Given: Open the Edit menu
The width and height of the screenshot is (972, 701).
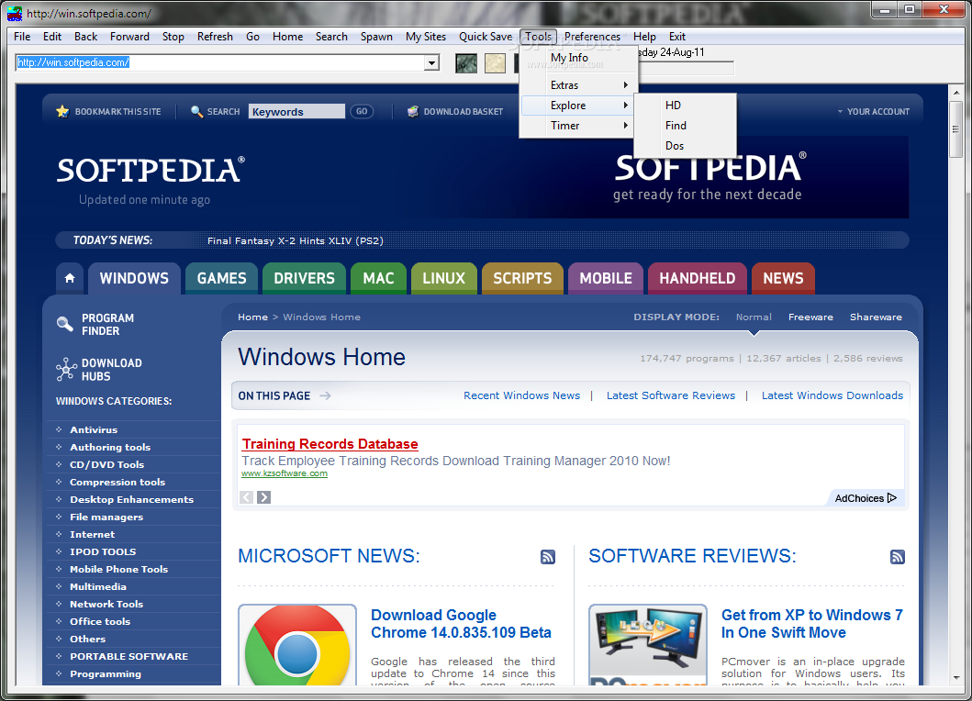Looking at the screenshot, I should tap(52, 37).
